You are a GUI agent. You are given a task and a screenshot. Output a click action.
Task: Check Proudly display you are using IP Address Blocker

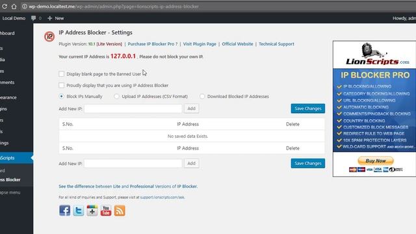[x=62, y=85]
